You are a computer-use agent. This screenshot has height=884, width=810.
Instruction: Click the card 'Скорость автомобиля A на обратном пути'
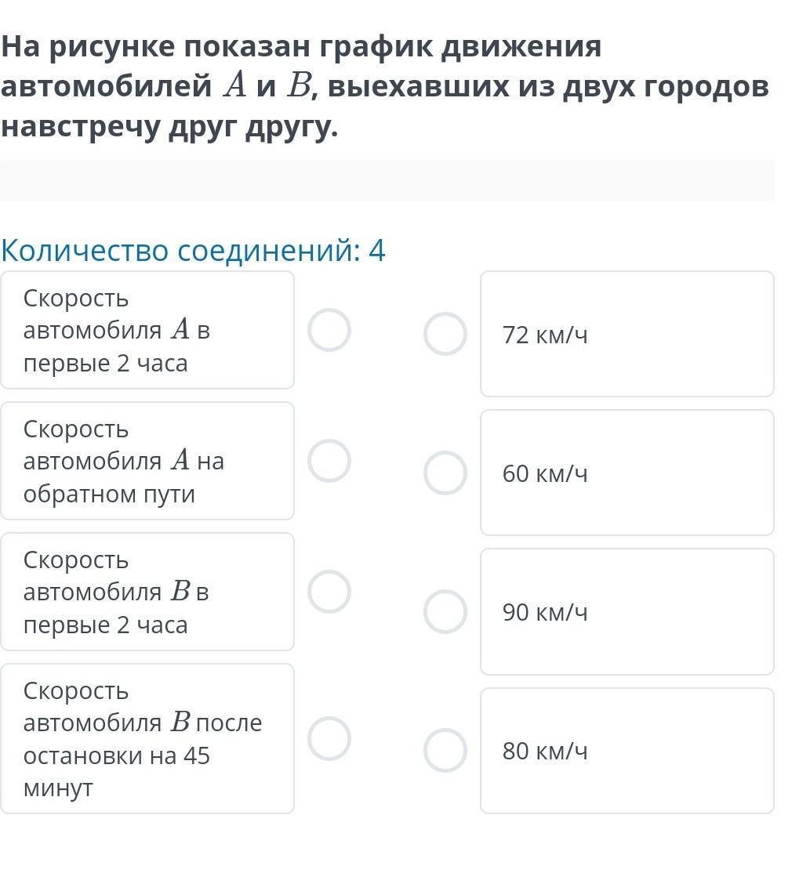[147, 461]
